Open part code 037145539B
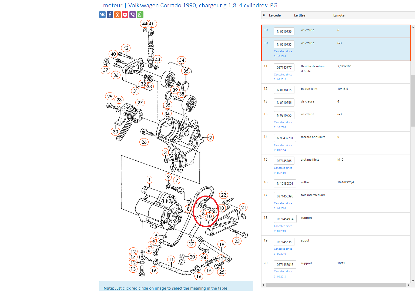 tap(285, 196)
